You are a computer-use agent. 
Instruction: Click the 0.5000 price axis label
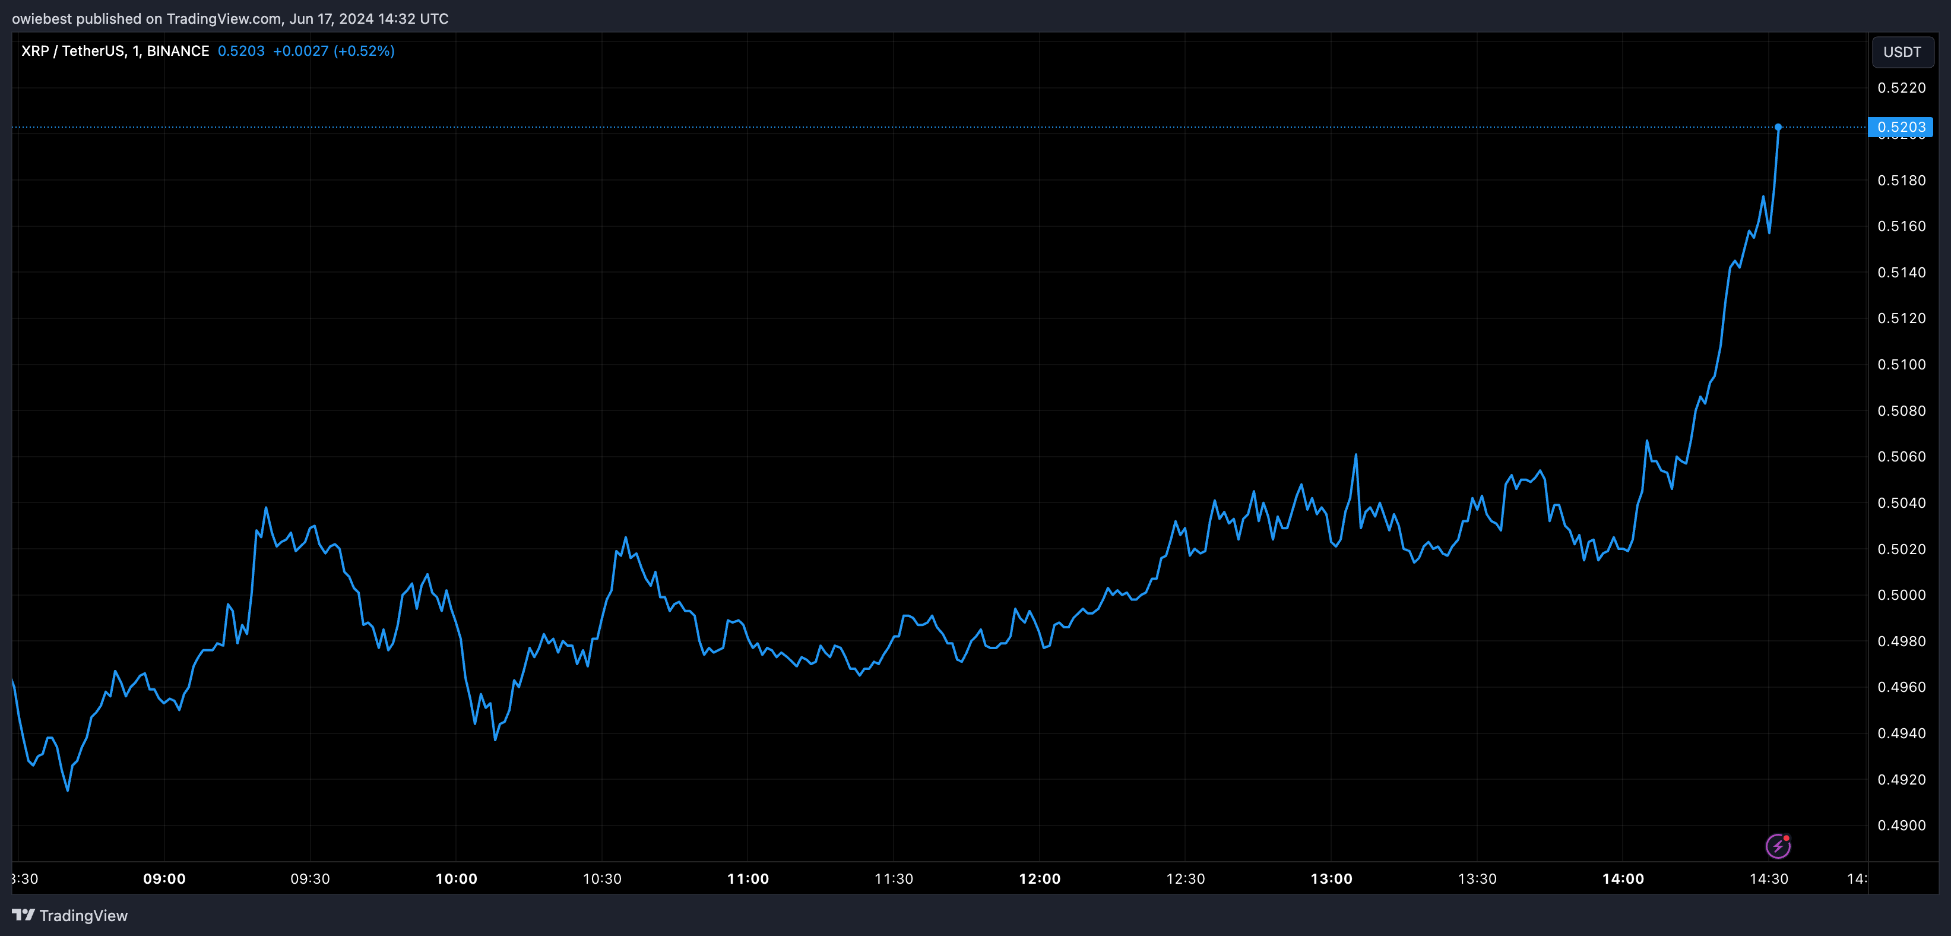pyautogui.click(x=1901, y=595)
